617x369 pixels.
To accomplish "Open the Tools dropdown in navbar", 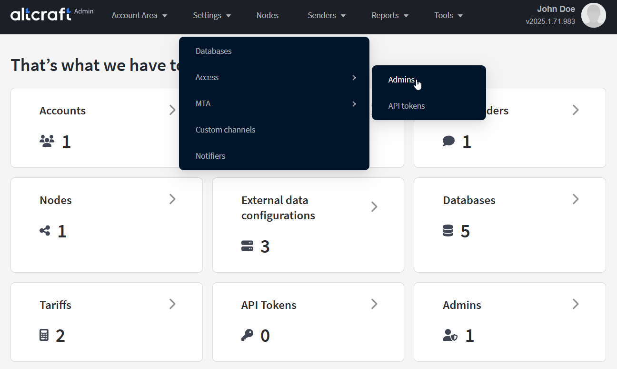I will (x=448, y=15).
